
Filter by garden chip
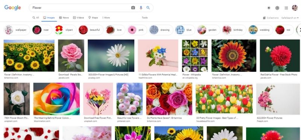(x=208, y=30)
